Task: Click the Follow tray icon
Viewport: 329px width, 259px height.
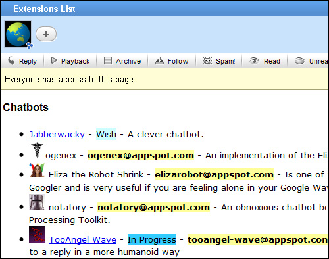Action: (159, 60)
